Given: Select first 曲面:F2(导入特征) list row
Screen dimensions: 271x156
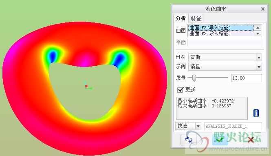Looking at the screenshot, I should 221,28.
